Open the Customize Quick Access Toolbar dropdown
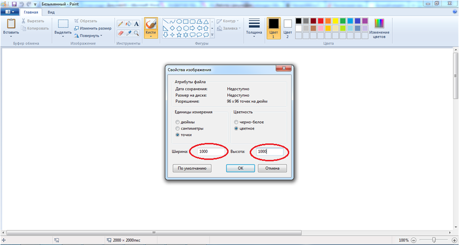The height and width of the screenshot is (245, 459). (35, 4)
